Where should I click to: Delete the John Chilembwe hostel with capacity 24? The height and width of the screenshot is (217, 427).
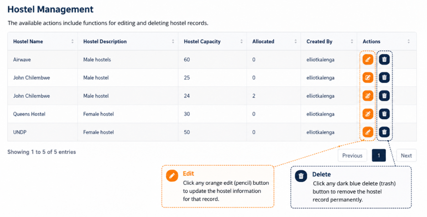coord(384,96)
